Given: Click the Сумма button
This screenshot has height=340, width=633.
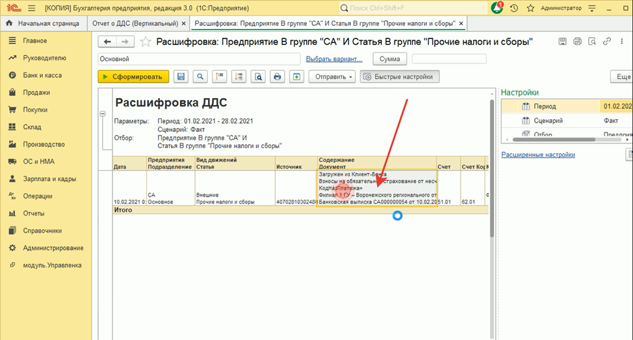Looking at the screenshot, I should coord(389,59).
